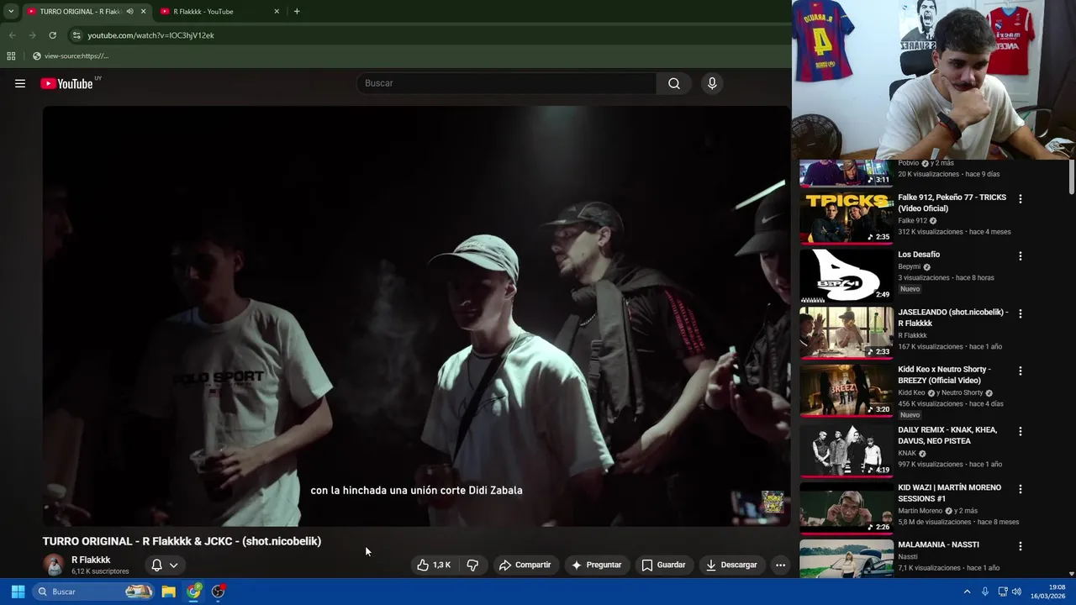Reload the page with refresh icon
Screen dimensions: 1076x605
(52, 35)
